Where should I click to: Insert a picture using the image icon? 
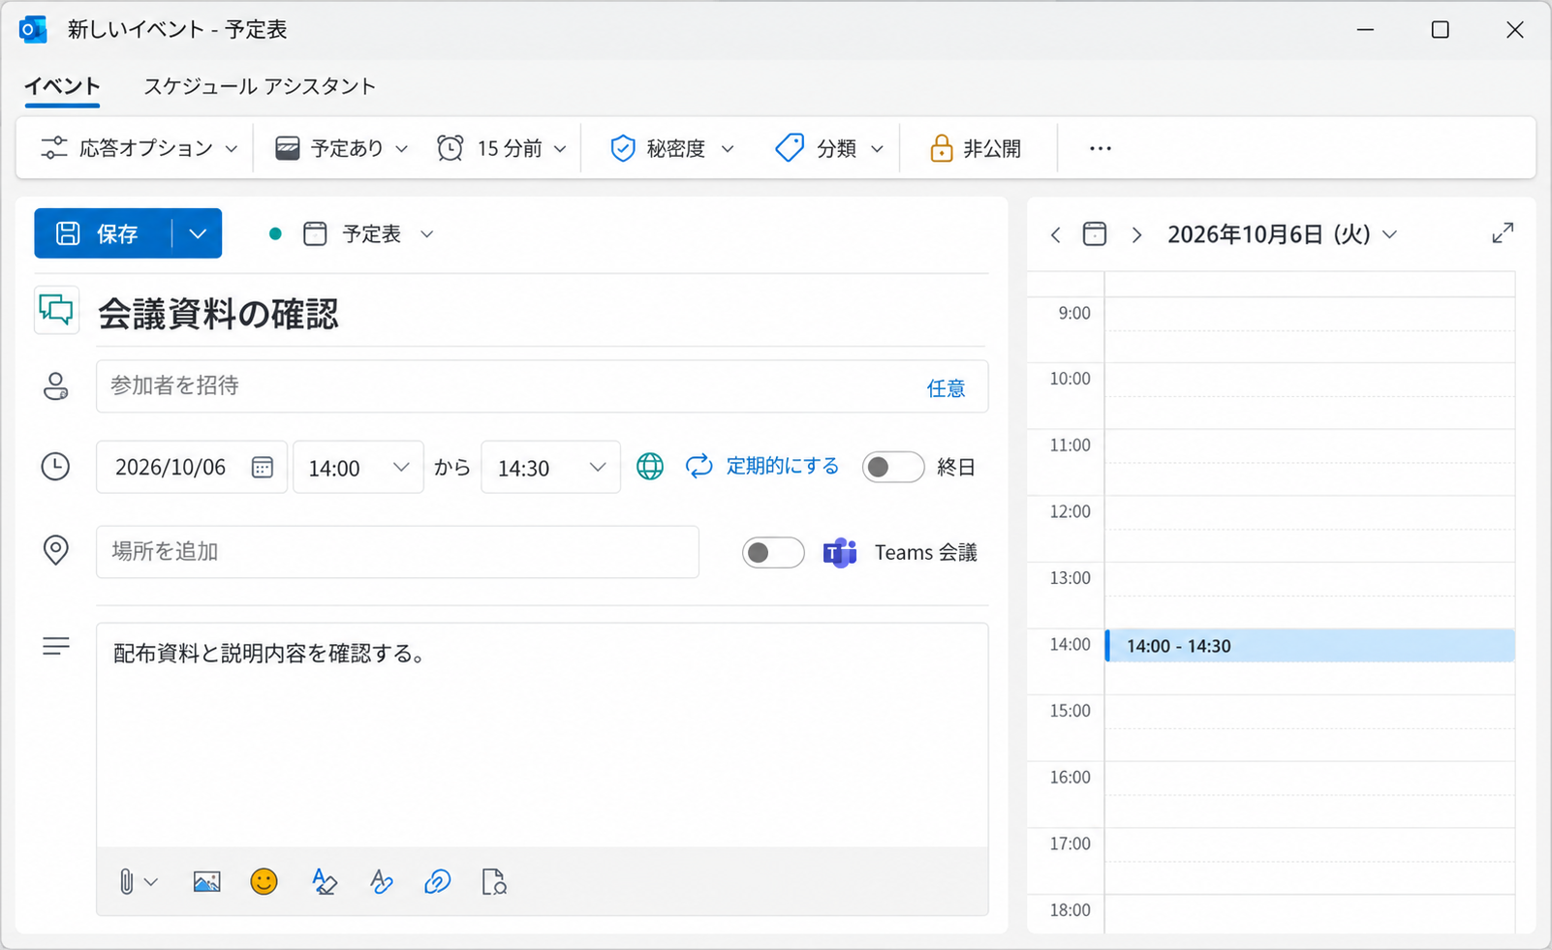coord(206,881)
